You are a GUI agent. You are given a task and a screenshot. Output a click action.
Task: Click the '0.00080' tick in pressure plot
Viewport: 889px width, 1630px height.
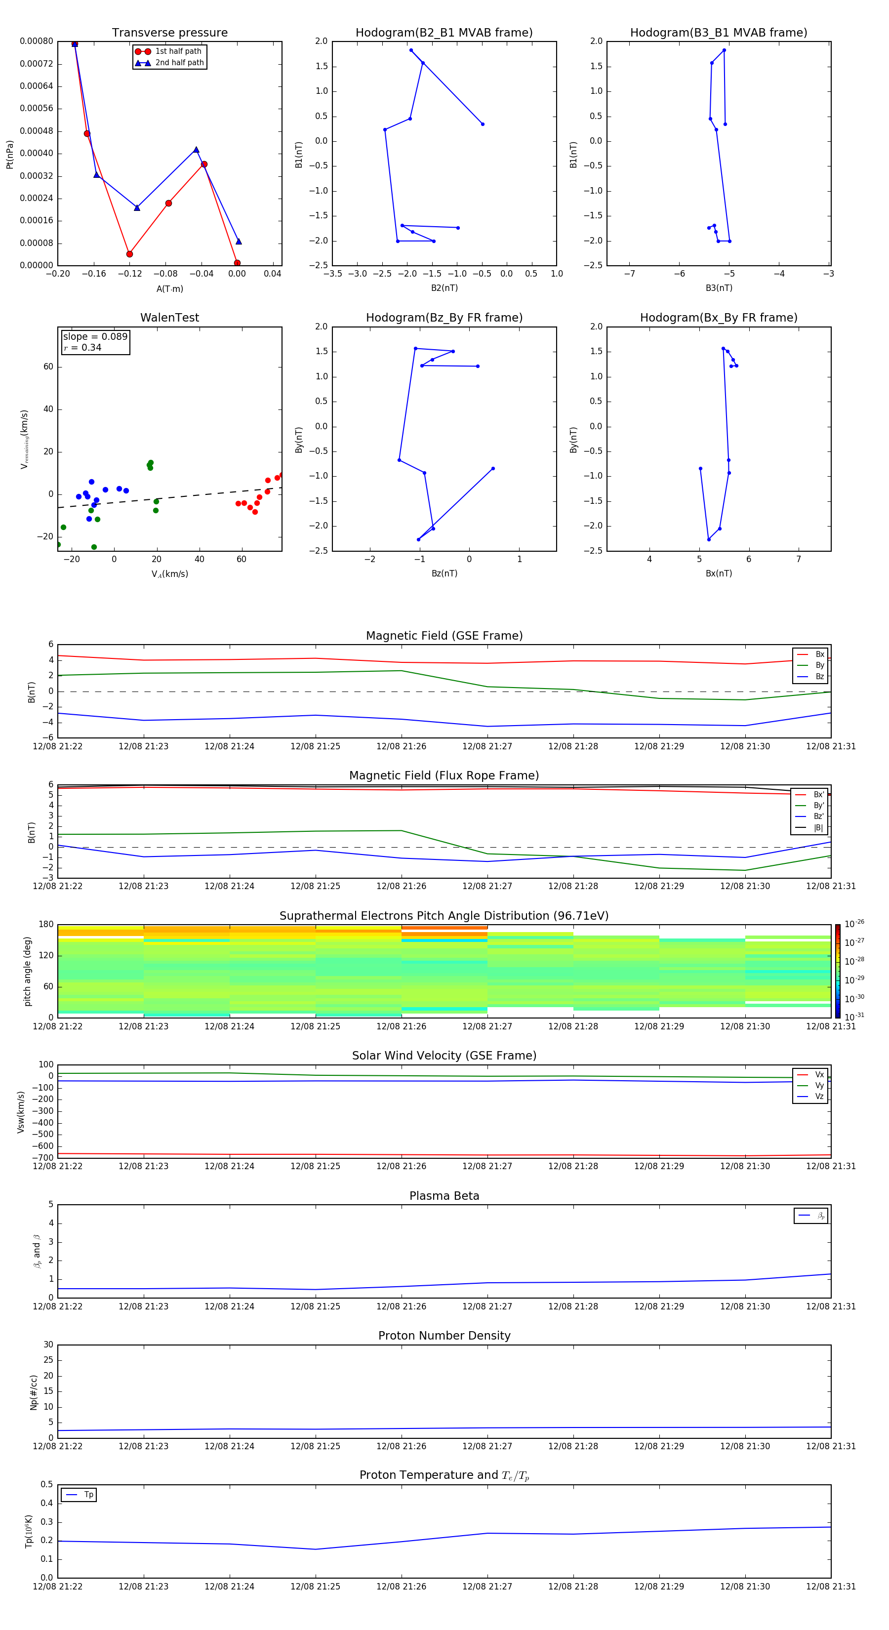click(x=36, y=41)
